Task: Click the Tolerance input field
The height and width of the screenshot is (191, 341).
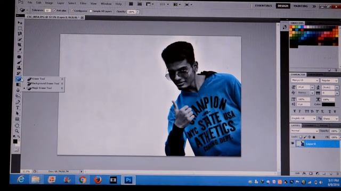Action: [47, 10]
